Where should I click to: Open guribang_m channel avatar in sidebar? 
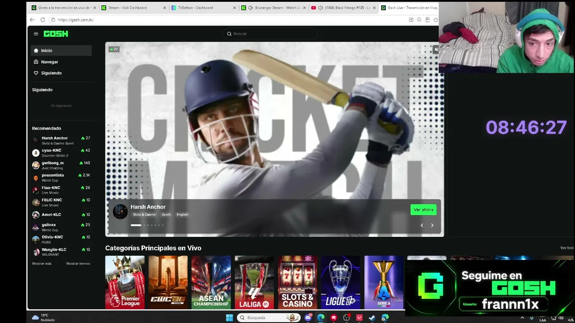36,166
